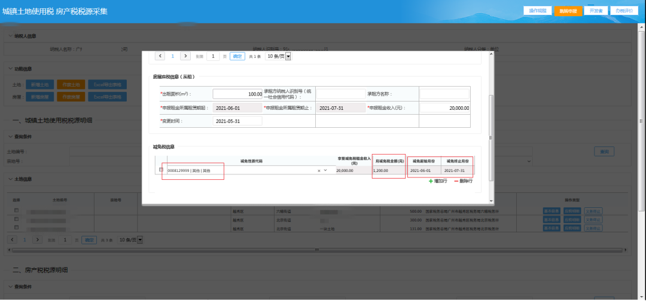
Task: Click the 变更时间 date field
Action: click(237, 121)
